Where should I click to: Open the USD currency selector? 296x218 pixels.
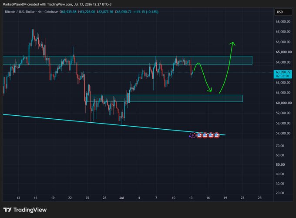(283, 12)
